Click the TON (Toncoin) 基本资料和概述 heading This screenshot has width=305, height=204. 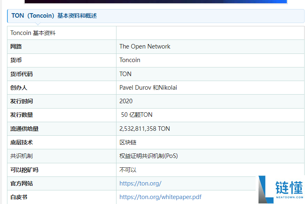click(54, 16)
